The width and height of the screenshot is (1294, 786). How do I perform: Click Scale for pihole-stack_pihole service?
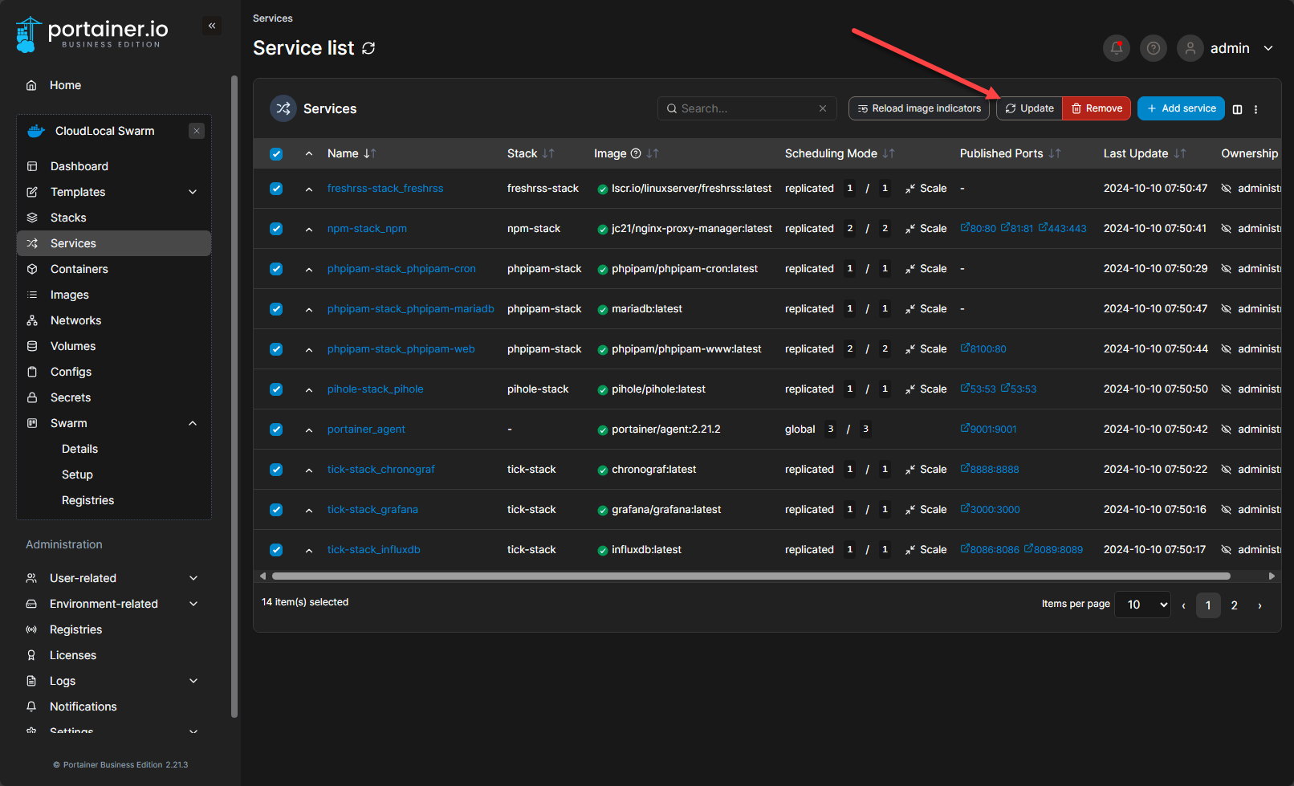[x=926, y=389]
